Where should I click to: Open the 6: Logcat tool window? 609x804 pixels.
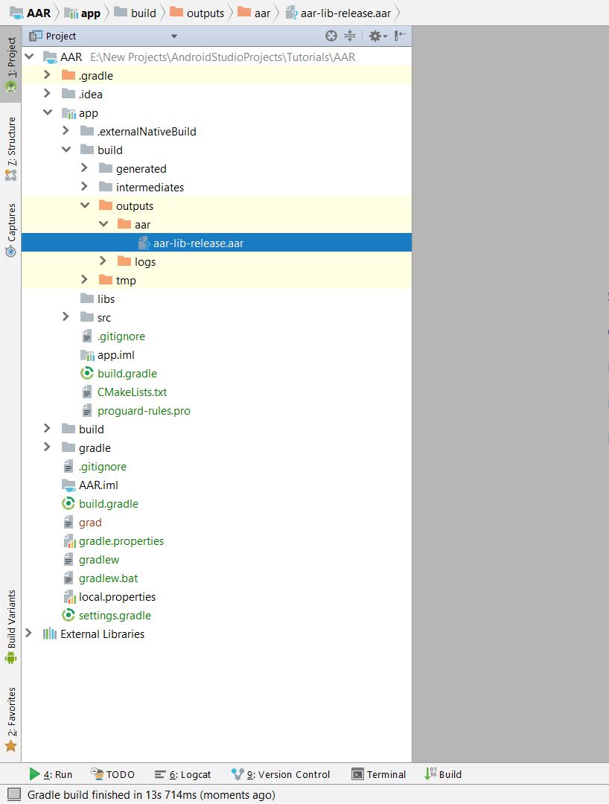click(x=182, y=774)
